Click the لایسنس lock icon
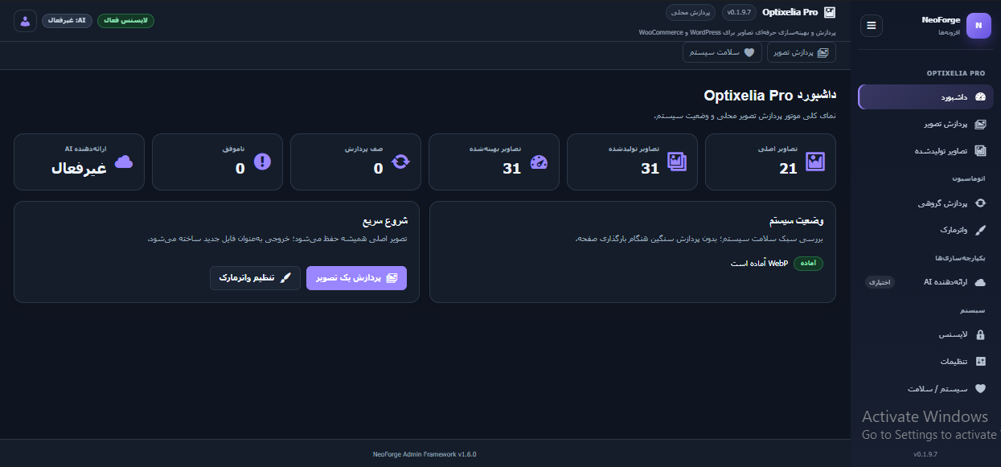The image size is (1001, 467). pyautogui.click(x=980, y=334)
